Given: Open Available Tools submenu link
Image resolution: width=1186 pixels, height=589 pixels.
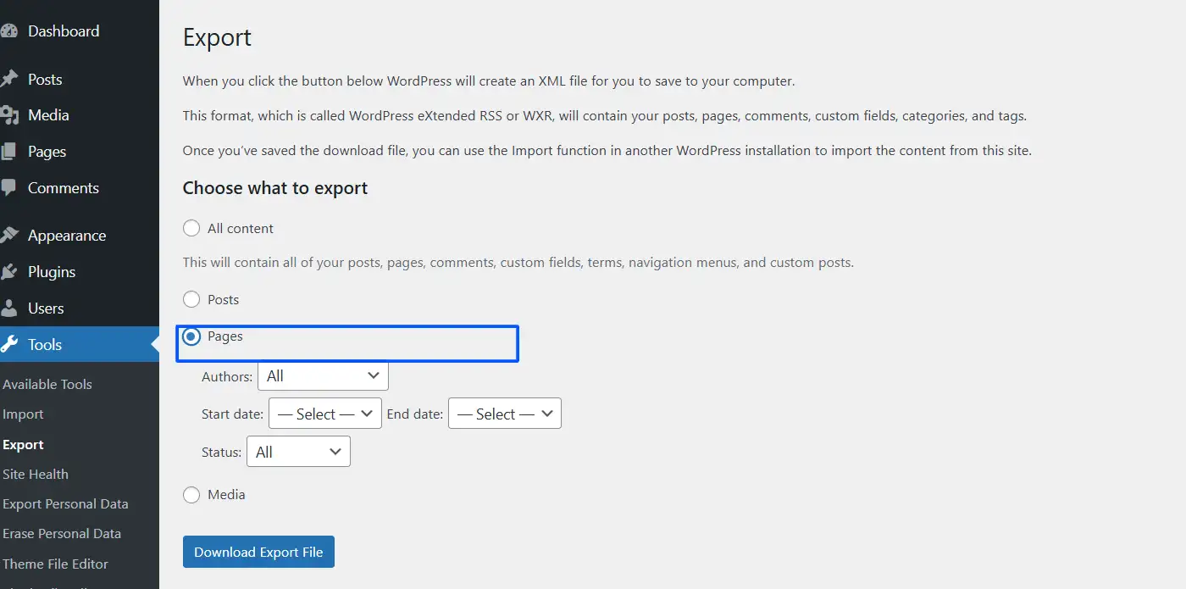Looking at the screenshot, I should (x=47, y=384).
